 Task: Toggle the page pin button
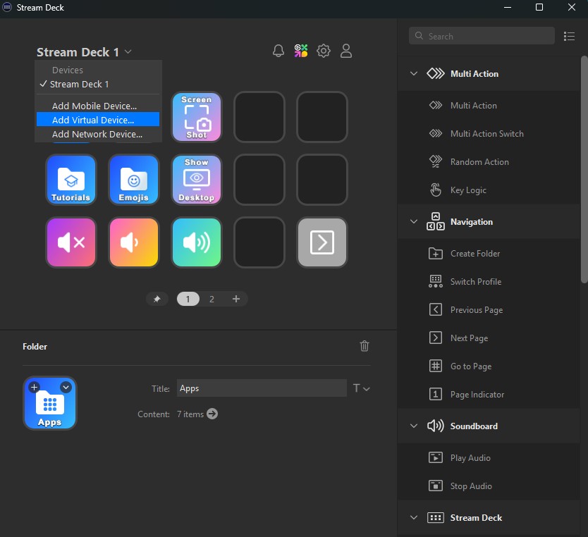tap(157, 299)
